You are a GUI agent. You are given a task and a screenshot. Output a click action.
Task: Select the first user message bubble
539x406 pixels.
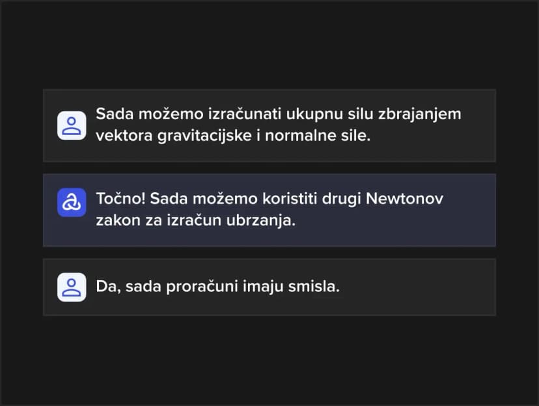(269, 125)
